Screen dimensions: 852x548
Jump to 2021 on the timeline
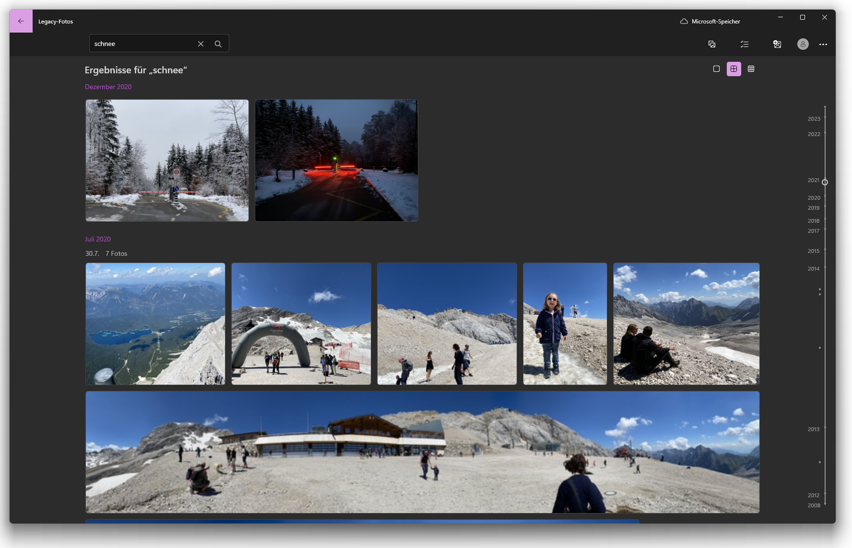pyautogui.click(x=814, y=180)
